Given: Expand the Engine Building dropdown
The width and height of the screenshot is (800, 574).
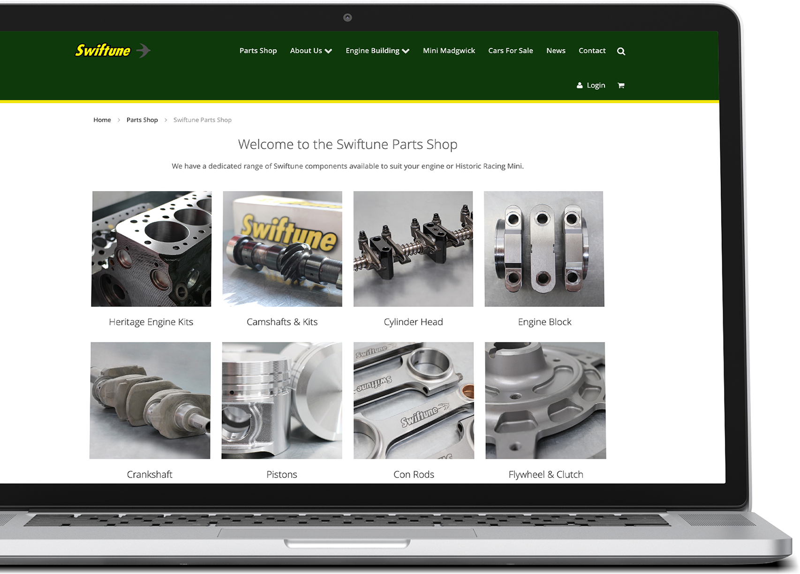Looking at the screenshot, I should (377, 51).
